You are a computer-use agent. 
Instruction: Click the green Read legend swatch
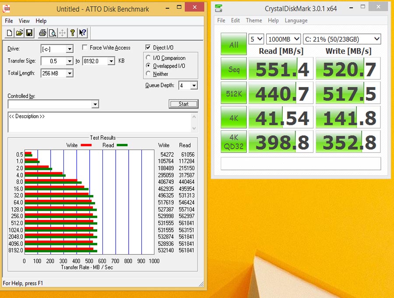click(122, 145)
